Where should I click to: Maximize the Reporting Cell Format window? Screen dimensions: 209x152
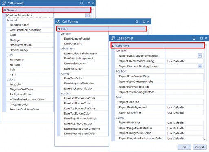tap(202, 38)
